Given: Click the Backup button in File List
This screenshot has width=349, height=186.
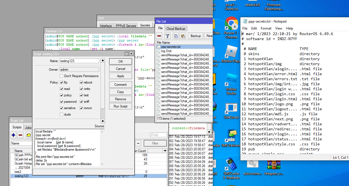Looking at the screenshot, I should tap(196, 36).
